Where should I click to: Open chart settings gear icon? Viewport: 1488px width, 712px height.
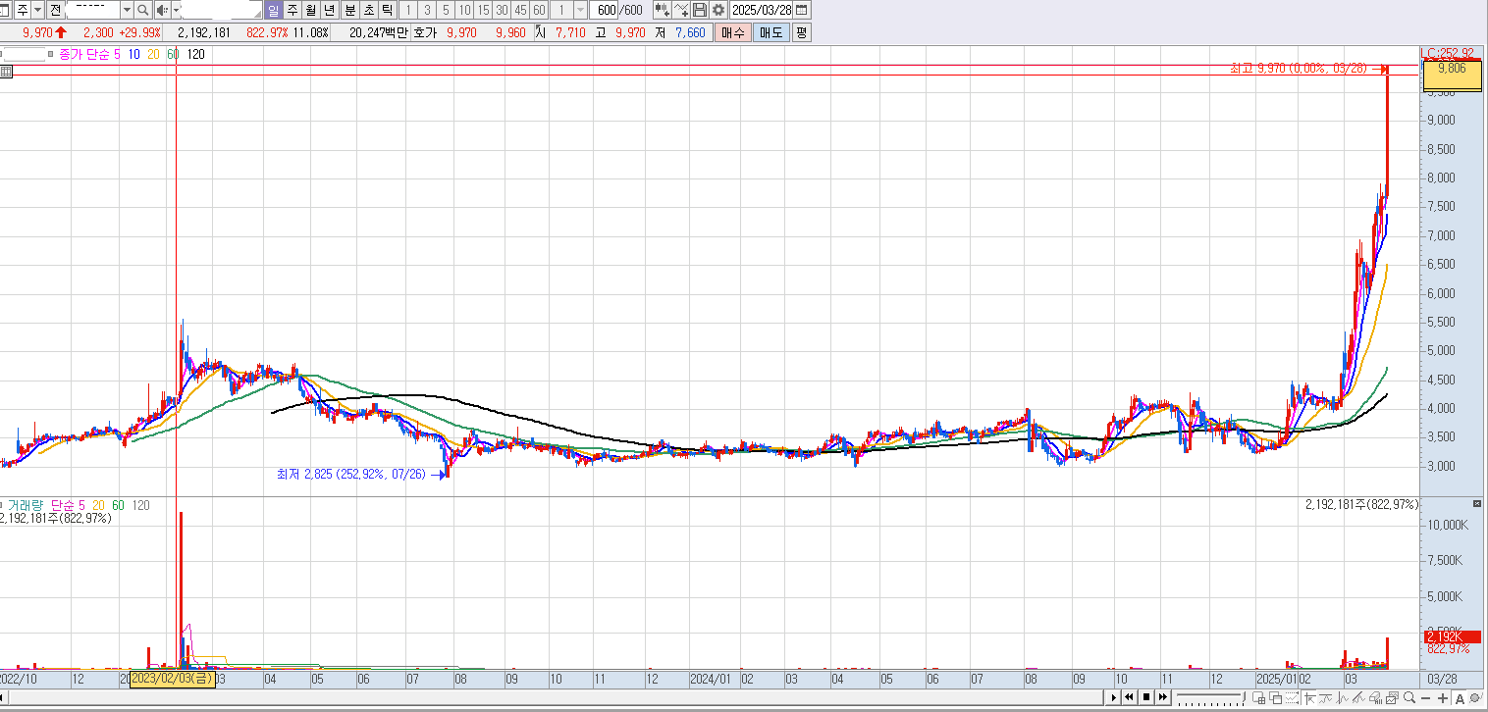click(x=718, y=10)
